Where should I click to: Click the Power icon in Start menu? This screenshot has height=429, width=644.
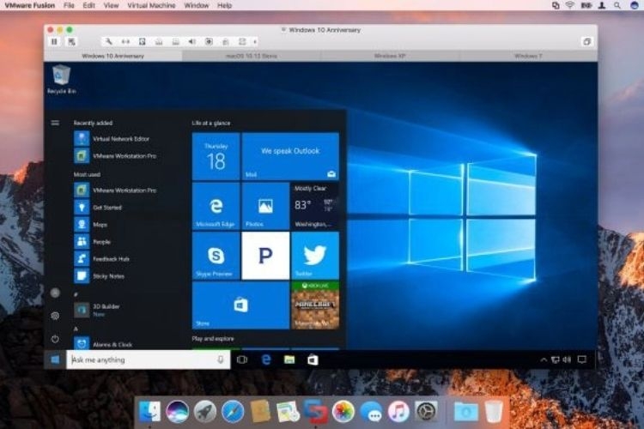coord(55,339)
